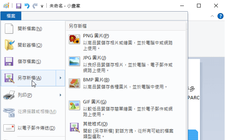Click the 另存新檔 submenu header text

pyautogui.click(x=78, y=26)
